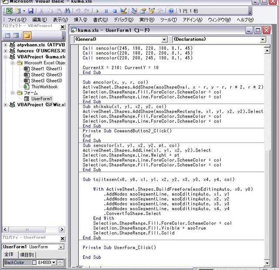Open toolbar options chevron on standard toolbar
Screen dimensions: 279x270
pos(250,11)
